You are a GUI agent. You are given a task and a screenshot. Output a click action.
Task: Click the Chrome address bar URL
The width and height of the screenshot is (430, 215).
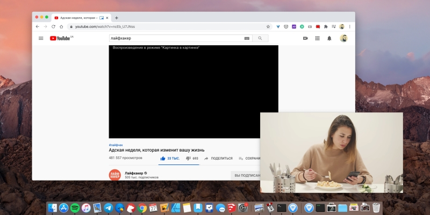point(105,26)
